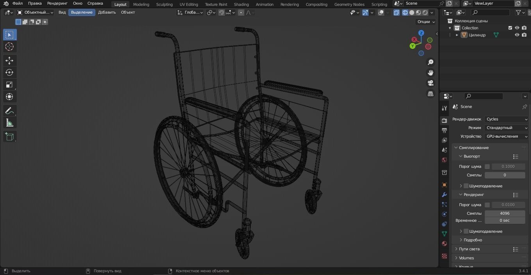The width and height of the screenshot is (531, 275).
Task: Switch to solid viewport shading
Action: tap(412, 13)
